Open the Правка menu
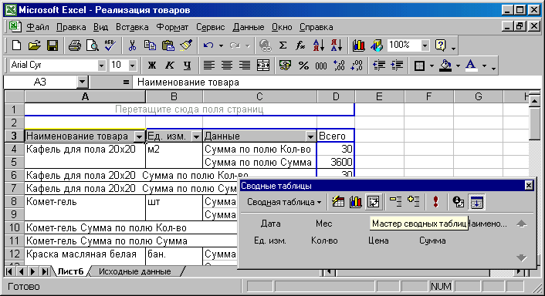Screen dimensions: 545x296 71,27
